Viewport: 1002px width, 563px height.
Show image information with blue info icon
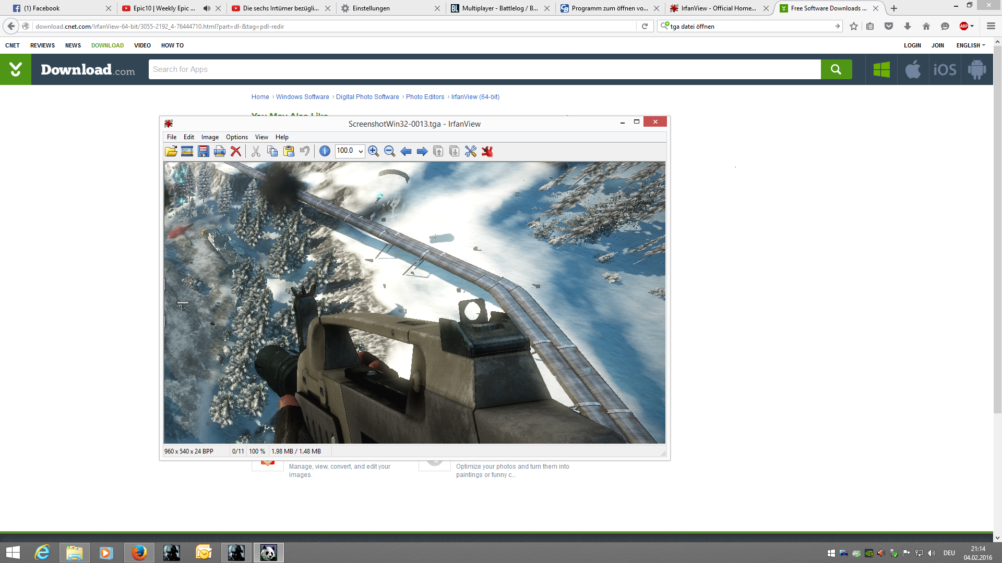coord(325,151)
